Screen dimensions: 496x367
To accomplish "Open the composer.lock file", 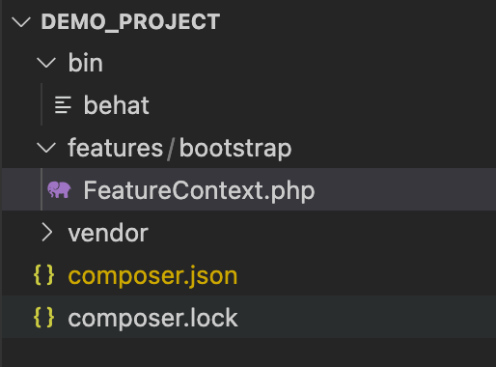I will 152,318.
